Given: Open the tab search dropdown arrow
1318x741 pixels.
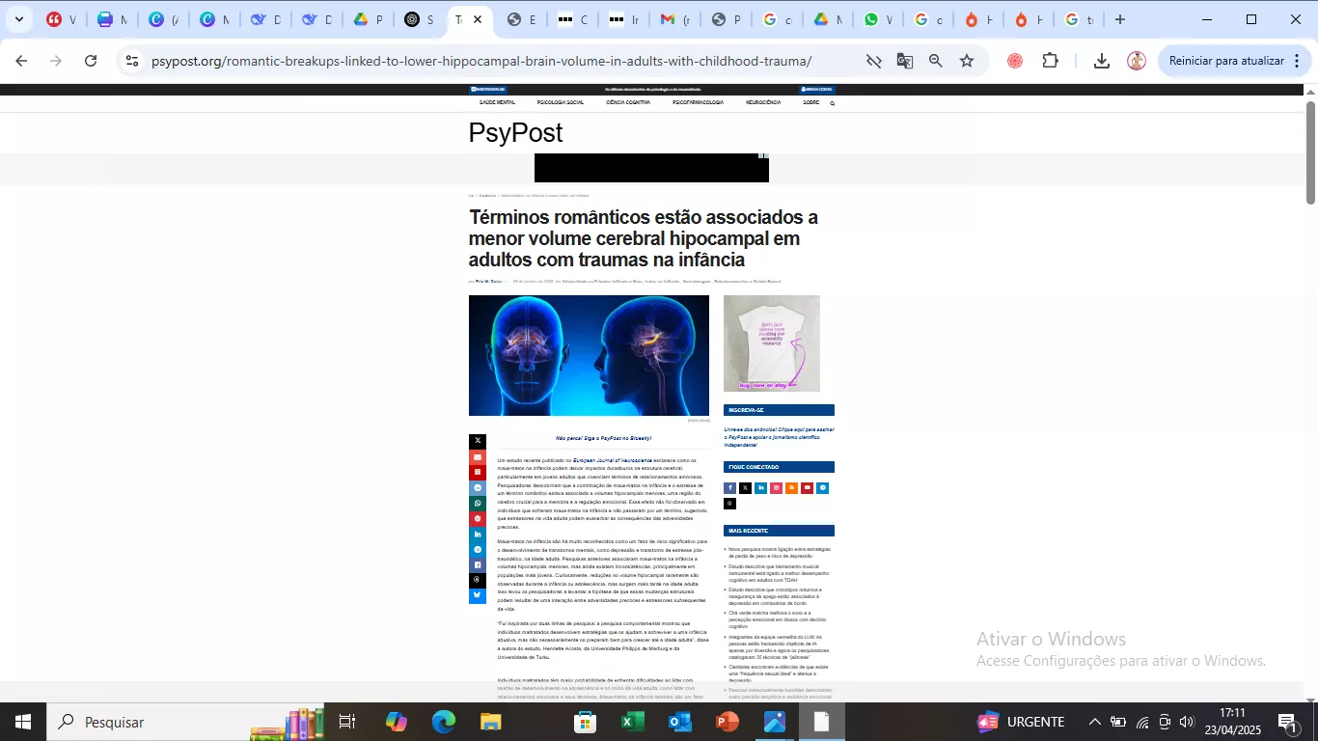Looking at the screenshot, I should (x=18, y=19).
